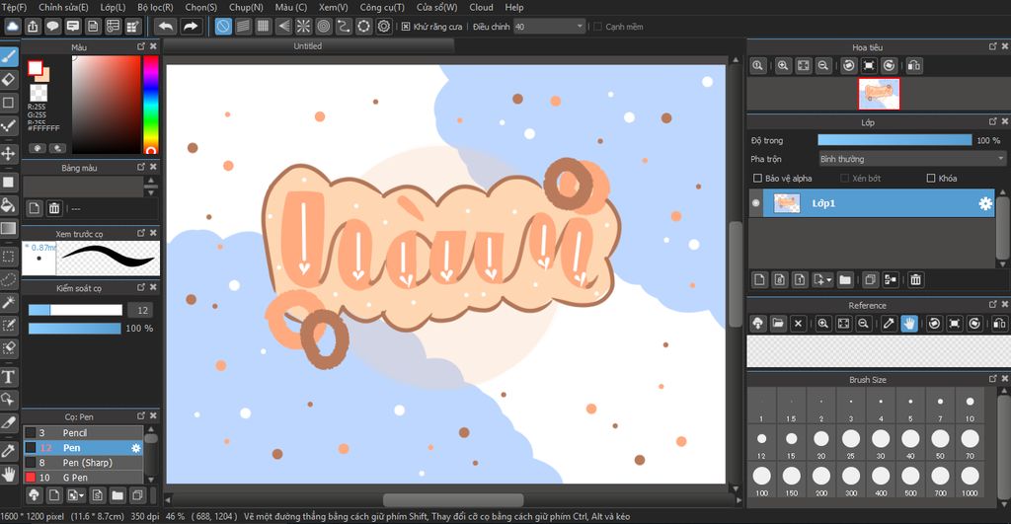Enable the parallel snap guide
This screenshot has height=524, width=1011.
click(x=243, y=27)
